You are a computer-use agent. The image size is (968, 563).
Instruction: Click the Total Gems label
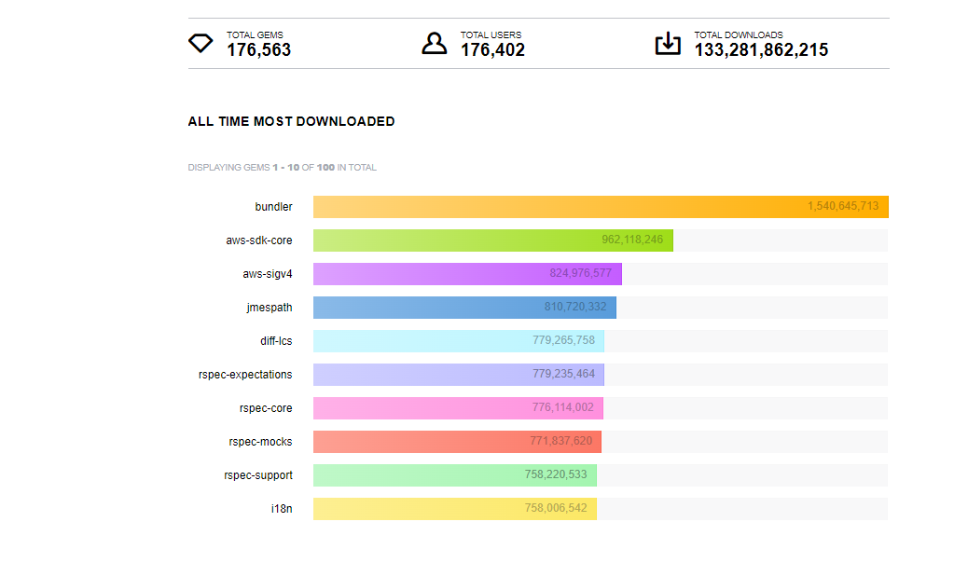255,35
